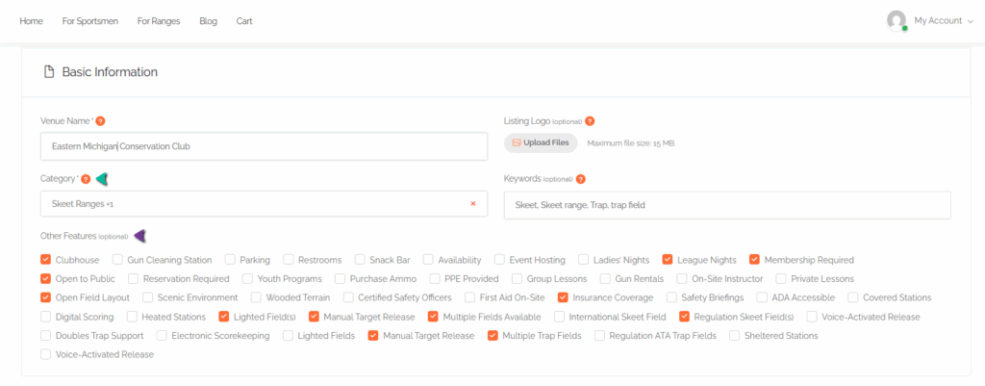
Task: Click the help icon beside Keywords label
Action: coord(581,179)
